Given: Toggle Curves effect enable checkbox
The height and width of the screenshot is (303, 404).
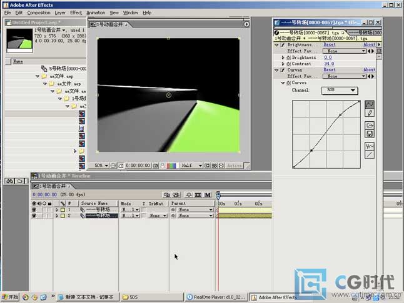Looking at the screenshot, I should (283, 70).
